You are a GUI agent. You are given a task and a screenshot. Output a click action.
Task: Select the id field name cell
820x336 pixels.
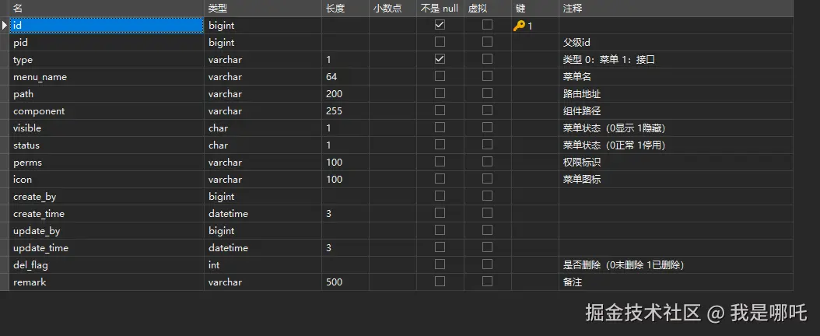tap(107, 25)
